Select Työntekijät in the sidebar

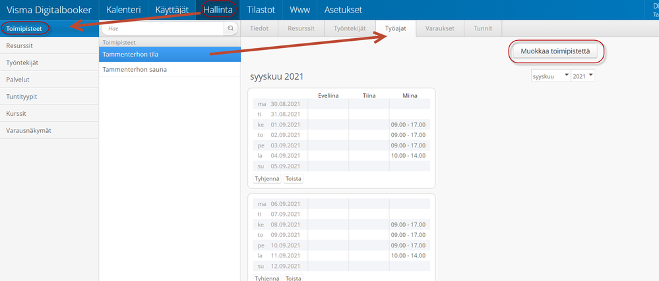pos(49,63)
